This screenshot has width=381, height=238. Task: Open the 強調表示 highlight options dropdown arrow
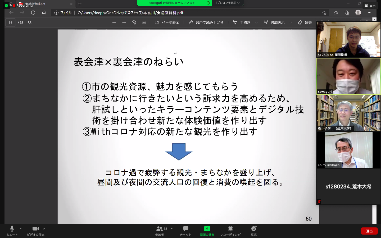point(291,23)
